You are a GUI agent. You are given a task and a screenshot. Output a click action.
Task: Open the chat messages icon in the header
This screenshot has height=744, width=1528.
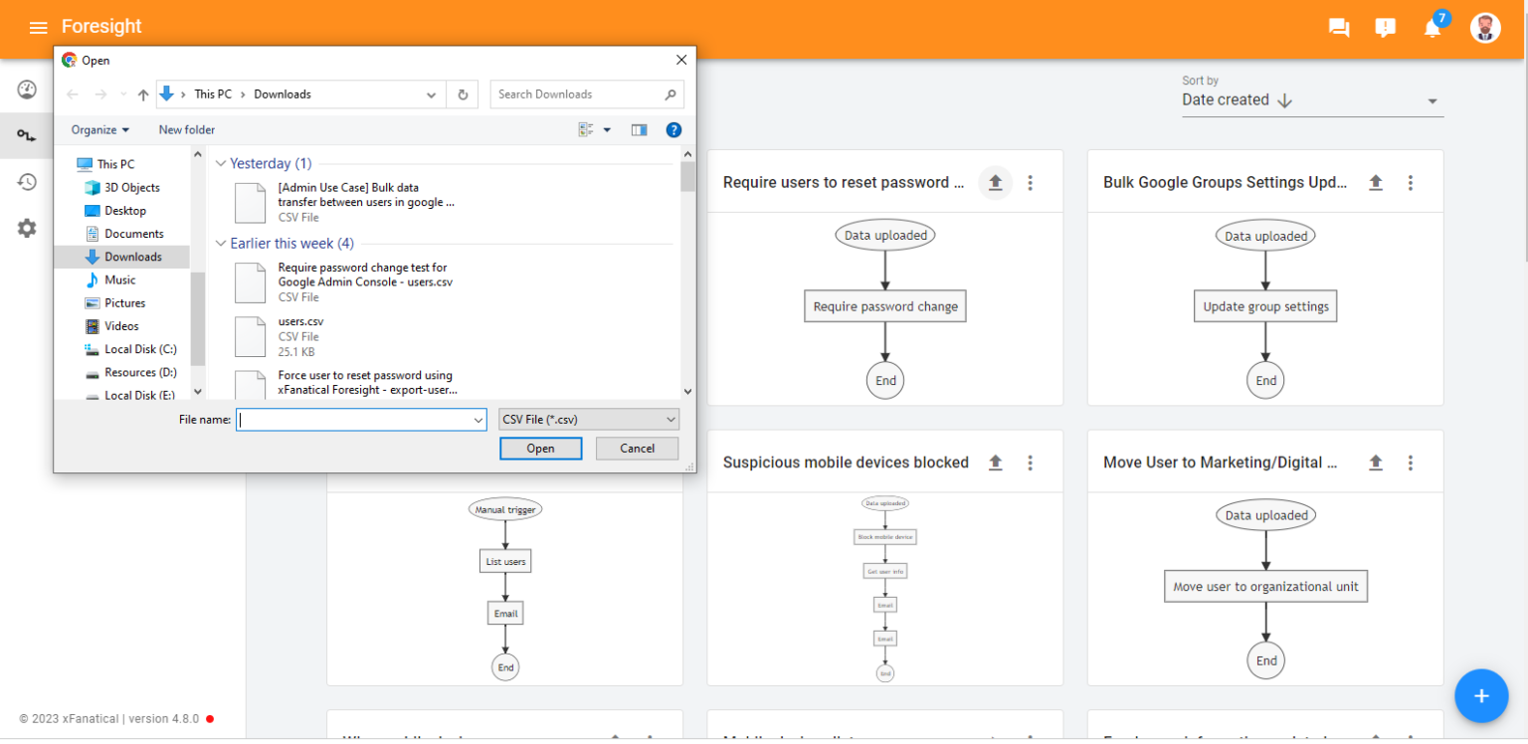(x=1338, y=28)
